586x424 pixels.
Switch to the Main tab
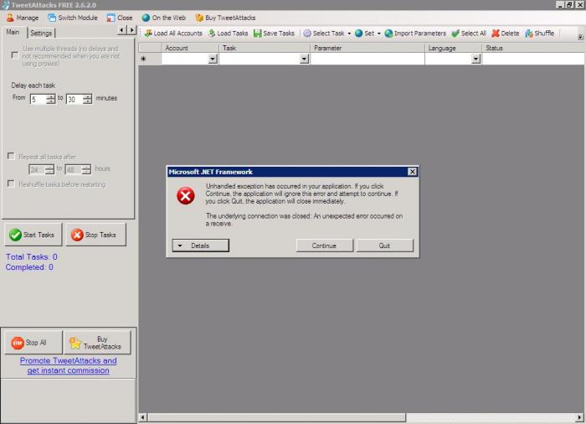click(x=13, y=32)
